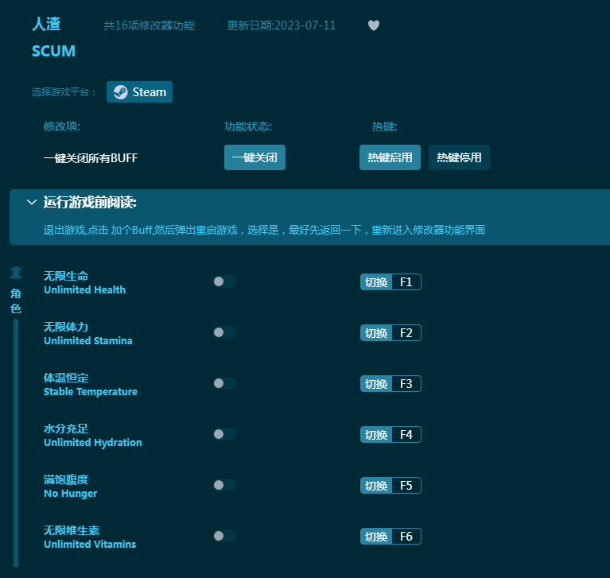The height and width of the screenshot is (578, 610).
Task: Click the 水分充足 label
Action: coord(66,429)
